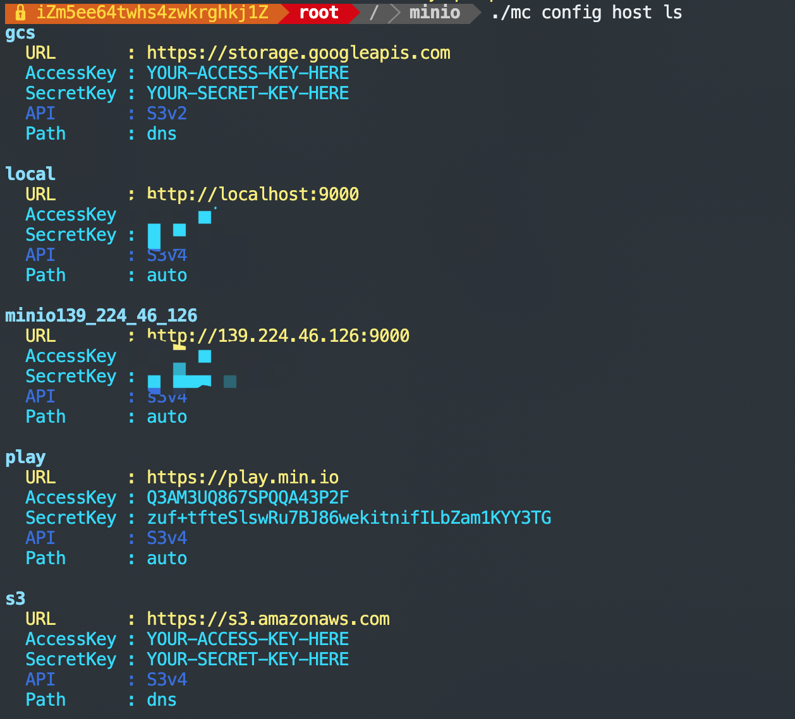Click the local Path value auto

coord(167,275)
